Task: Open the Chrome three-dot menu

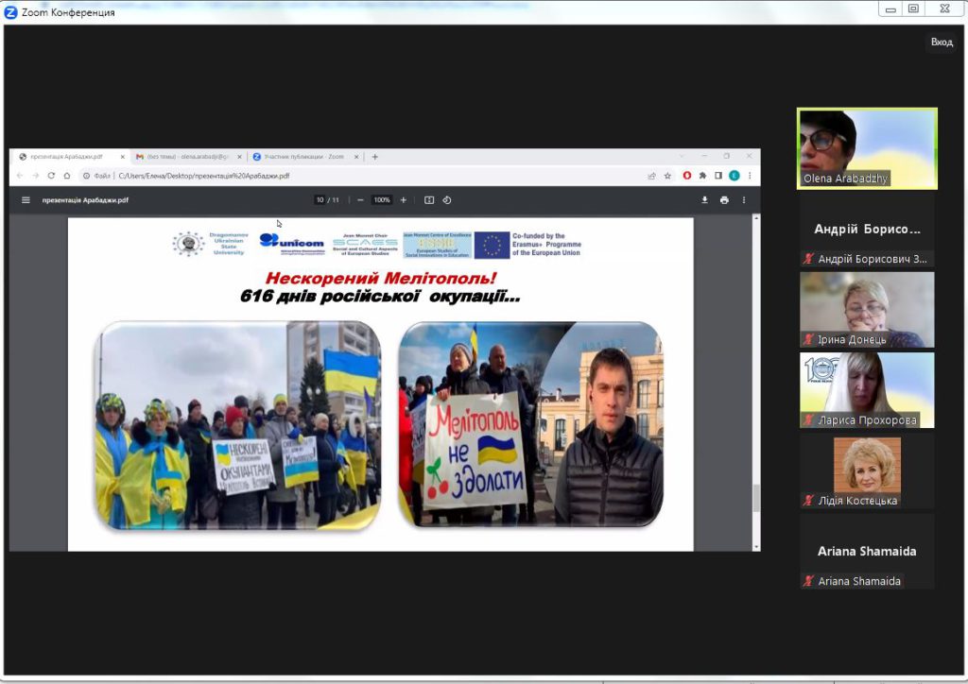Action: click(750, 176)
